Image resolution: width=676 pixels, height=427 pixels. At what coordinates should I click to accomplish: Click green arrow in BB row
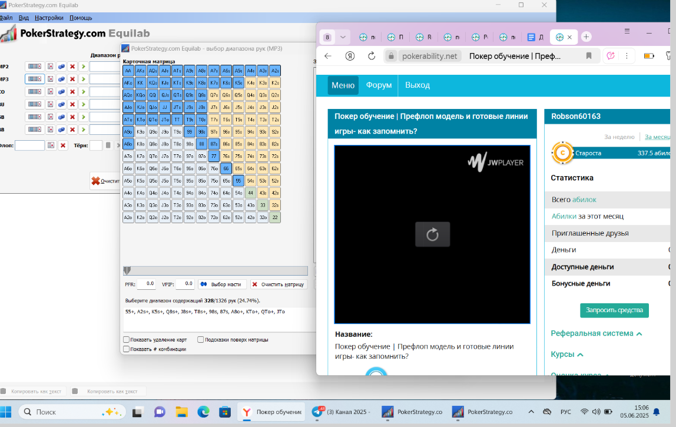pyautogui.click(x=83, y=130)
